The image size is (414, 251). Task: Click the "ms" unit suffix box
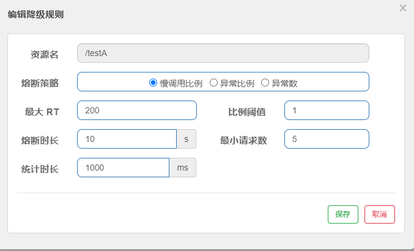[x=183, y=168]
